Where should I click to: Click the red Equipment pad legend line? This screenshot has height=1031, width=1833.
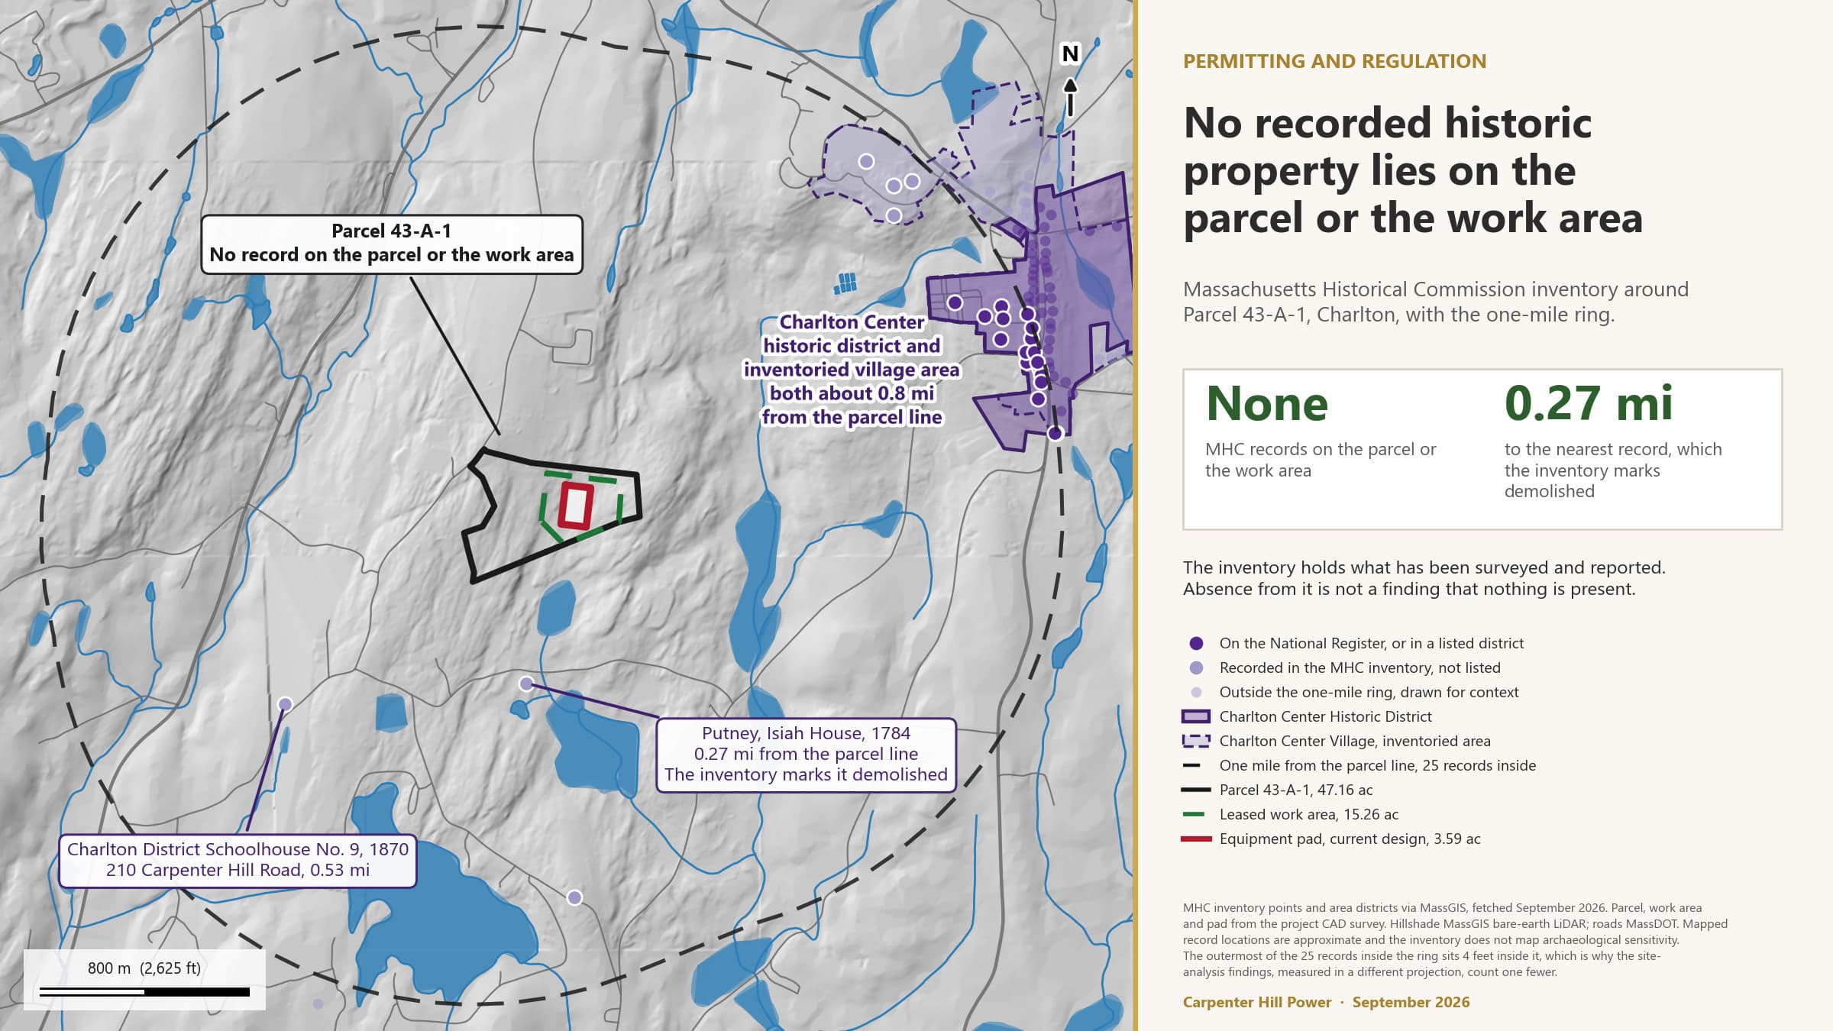coord(1196,839)
